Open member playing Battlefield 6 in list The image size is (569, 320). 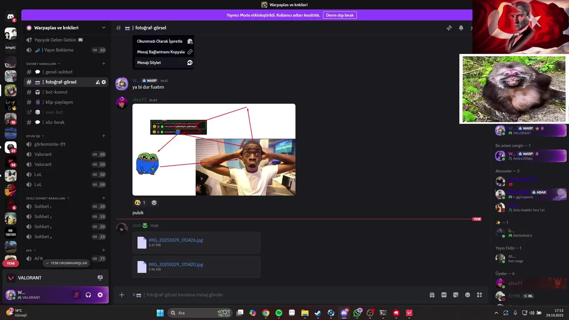pyautogui.click(x=531, y=233)
